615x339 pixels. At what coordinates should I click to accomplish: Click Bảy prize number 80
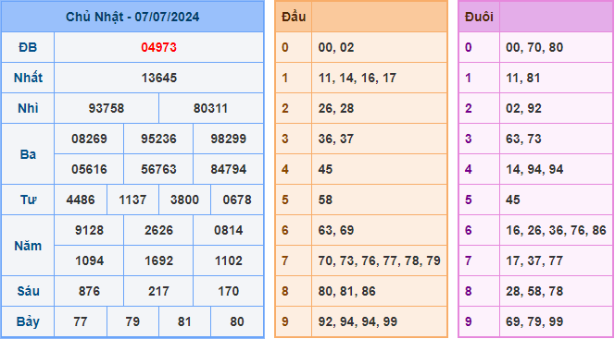click(x=237, y=321)
